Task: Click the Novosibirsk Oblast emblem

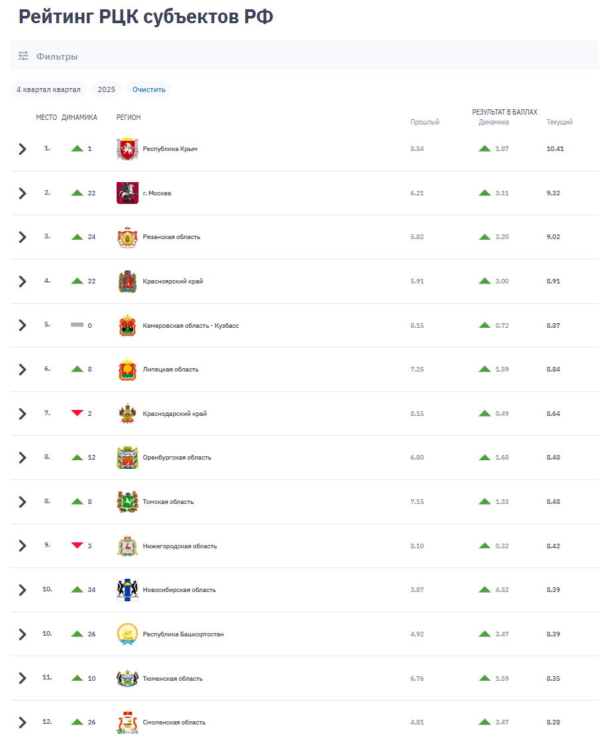Action: [127, 590]
